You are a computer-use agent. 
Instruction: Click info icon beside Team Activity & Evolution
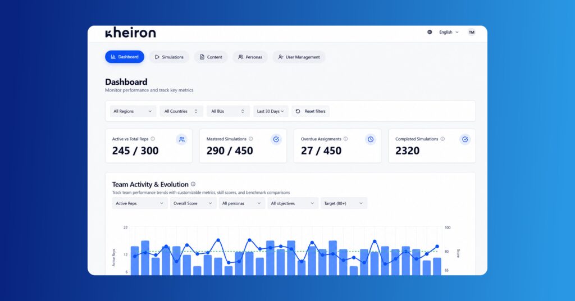tap(193, 184)
